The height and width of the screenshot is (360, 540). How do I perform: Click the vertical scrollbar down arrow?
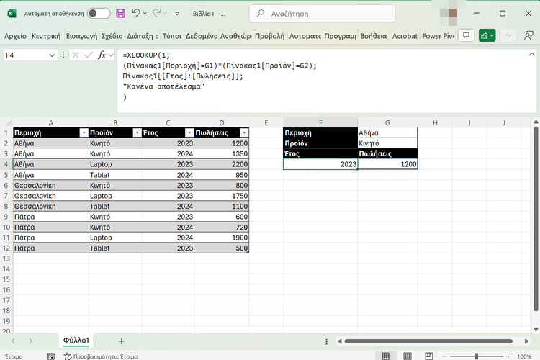pyautogui.click(x=536, y=329)
